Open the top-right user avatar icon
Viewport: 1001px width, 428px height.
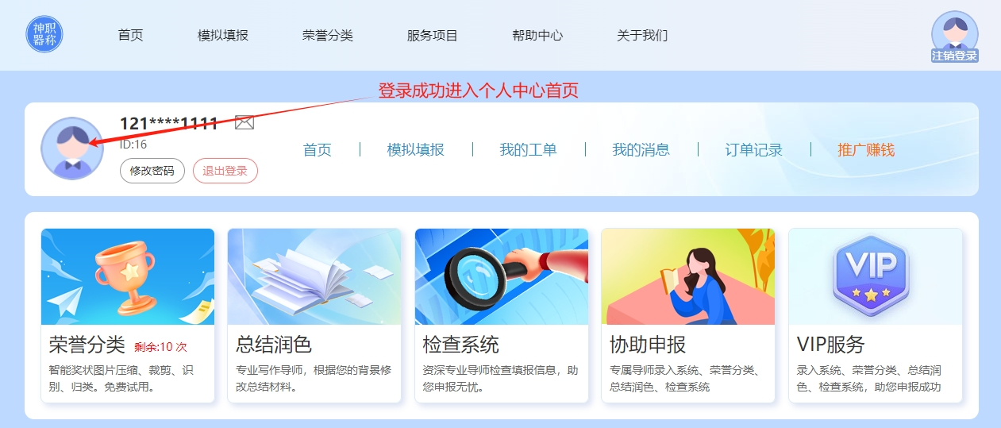pyautogui.click(x=954, y=32)
